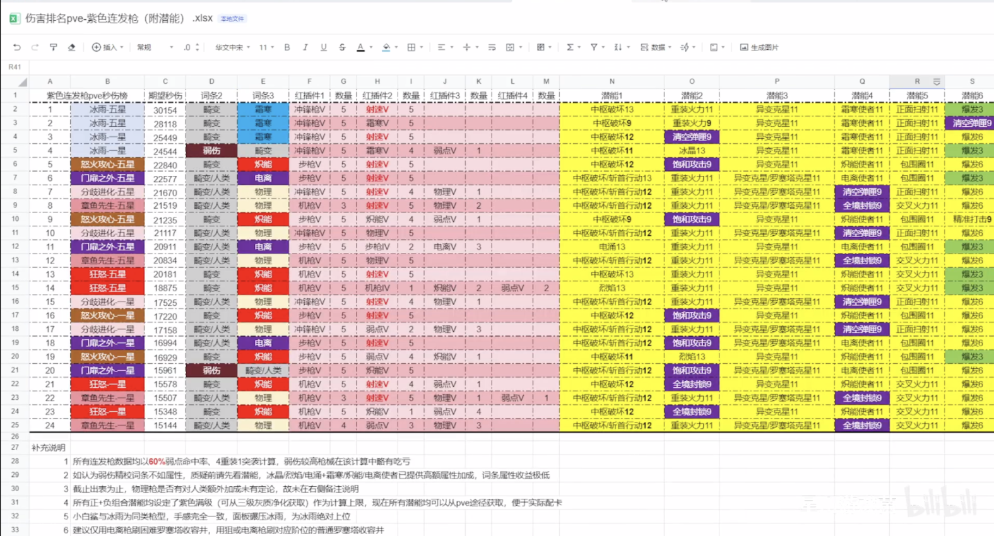Open the smart tools lightning icon
This screenshot has height=536, width=994.
(x=687, y=47)
